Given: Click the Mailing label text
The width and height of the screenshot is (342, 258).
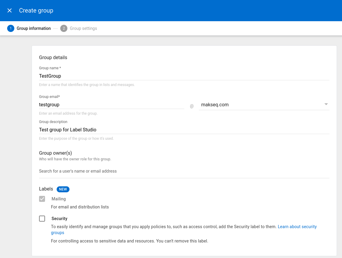Looking at the screenshot, I should pyautogui.click(x=58, y=199).
